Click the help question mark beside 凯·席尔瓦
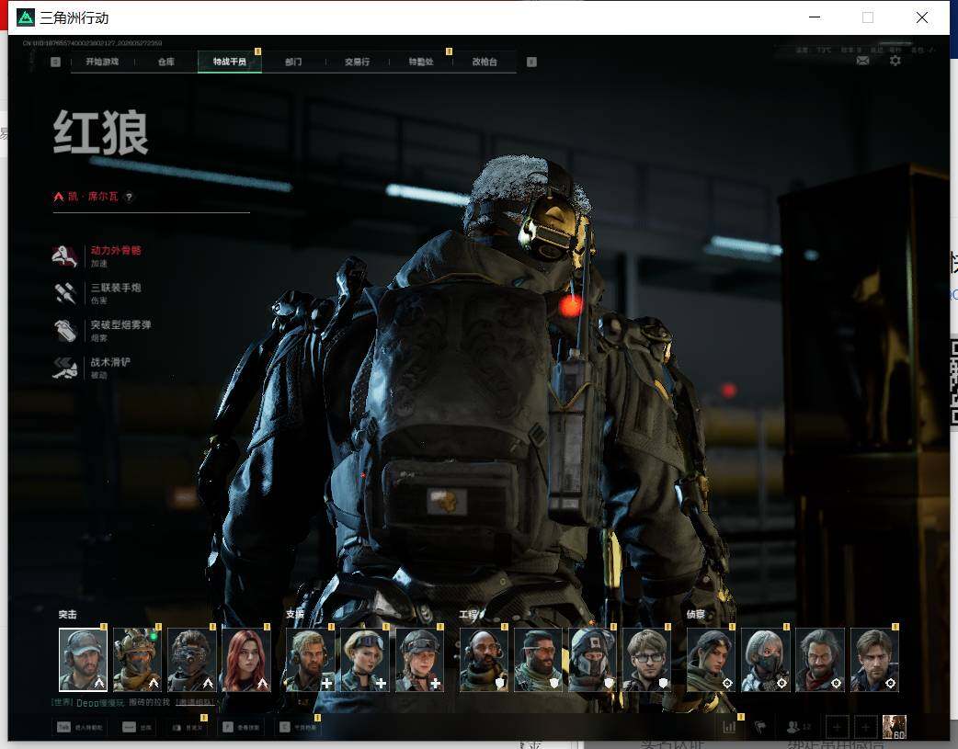 click(129, 197)
